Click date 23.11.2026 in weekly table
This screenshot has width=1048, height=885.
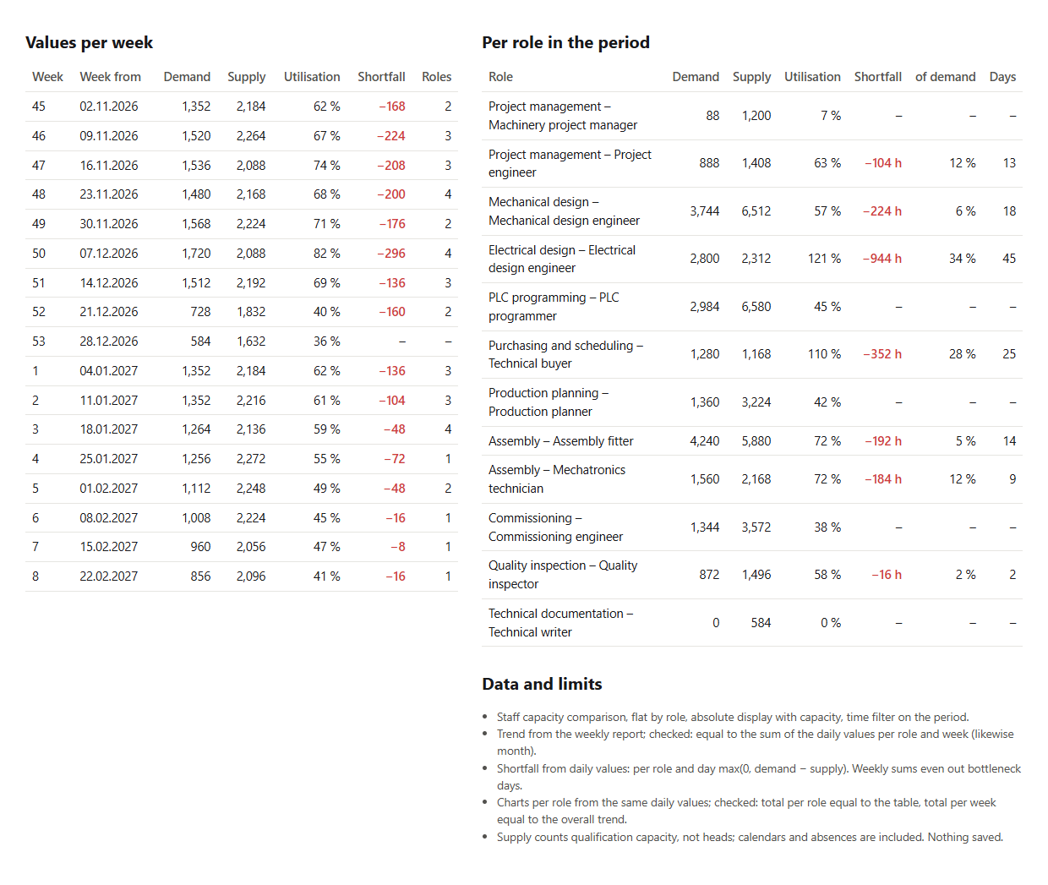[109, 194]
